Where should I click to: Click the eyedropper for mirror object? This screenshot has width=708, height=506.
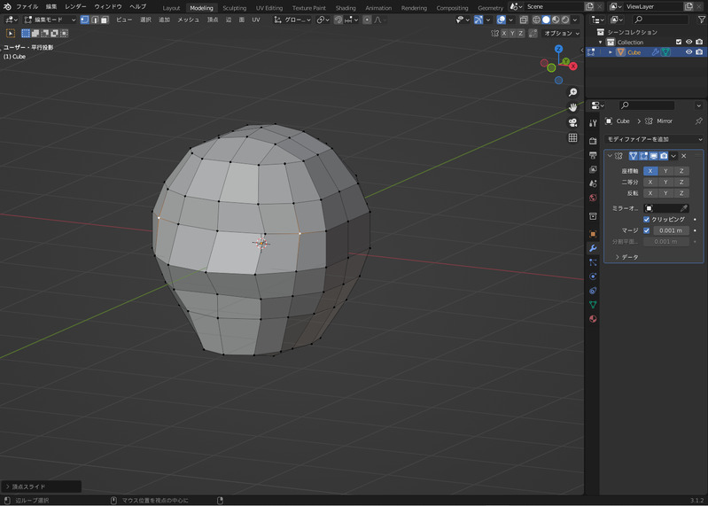(x=683, y=207)
